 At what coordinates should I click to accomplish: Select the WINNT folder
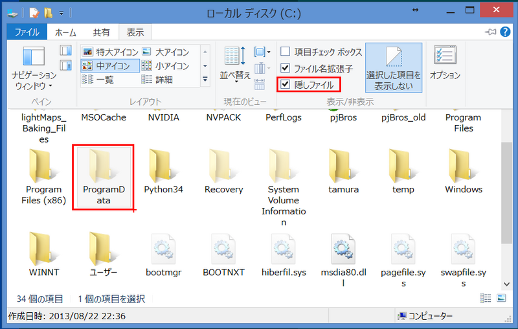43,255
